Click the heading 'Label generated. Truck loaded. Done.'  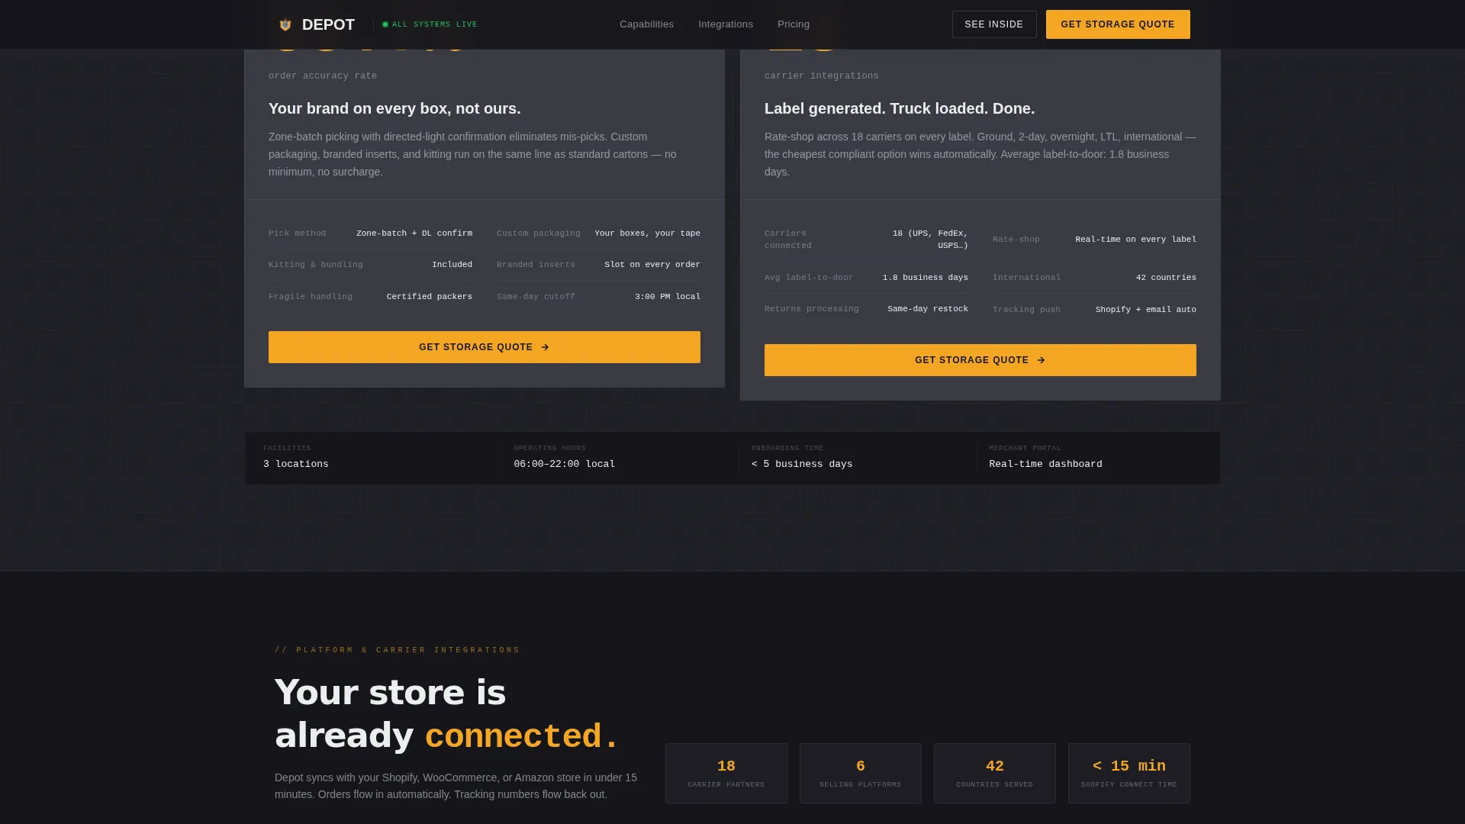(x=900, y=108)
